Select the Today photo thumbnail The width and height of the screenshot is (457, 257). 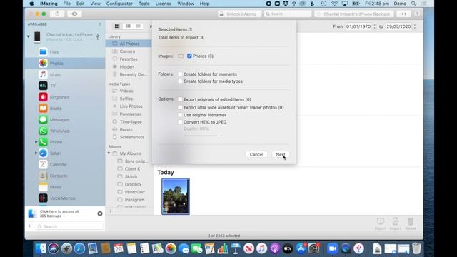[x=176, y=196]
